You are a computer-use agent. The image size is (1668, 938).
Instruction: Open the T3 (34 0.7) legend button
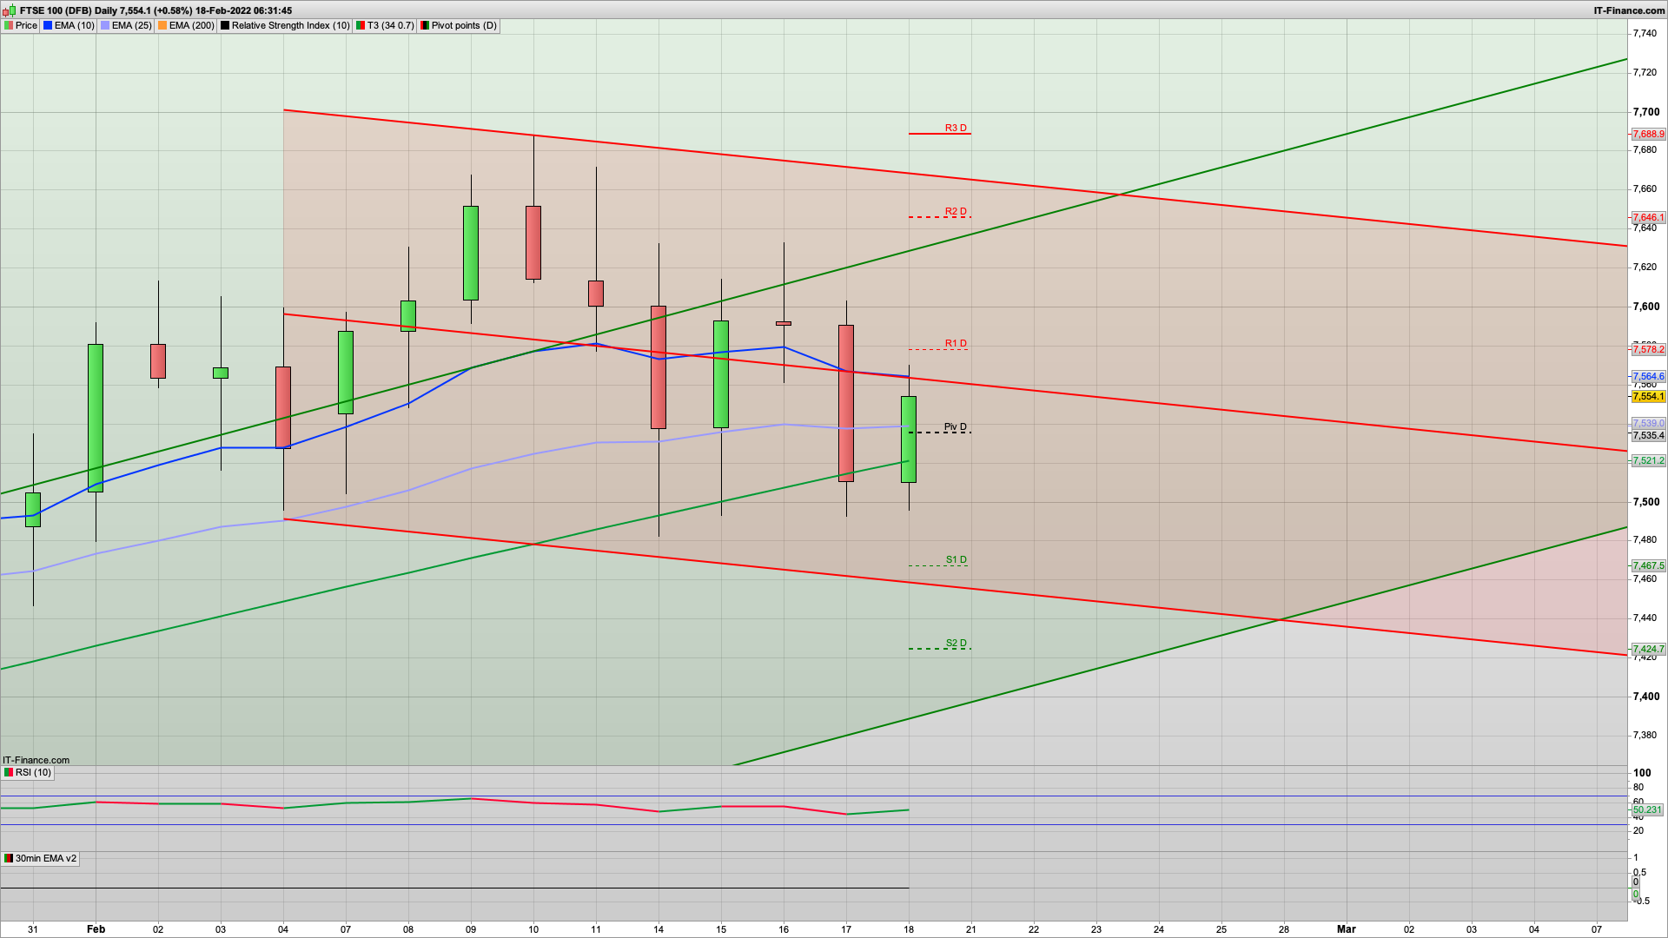(x=385, y=25)
